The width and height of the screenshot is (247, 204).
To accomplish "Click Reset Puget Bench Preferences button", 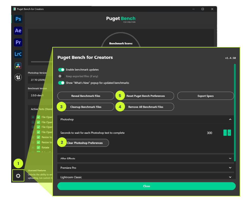I will (x=145, y=96).
